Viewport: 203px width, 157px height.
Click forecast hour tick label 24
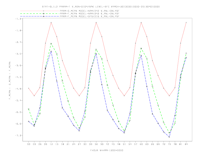coord(74,144)
